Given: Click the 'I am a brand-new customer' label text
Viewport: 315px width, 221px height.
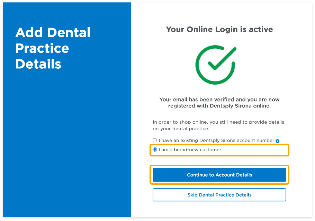Looking at the screenshot, I should pos(190,150).
